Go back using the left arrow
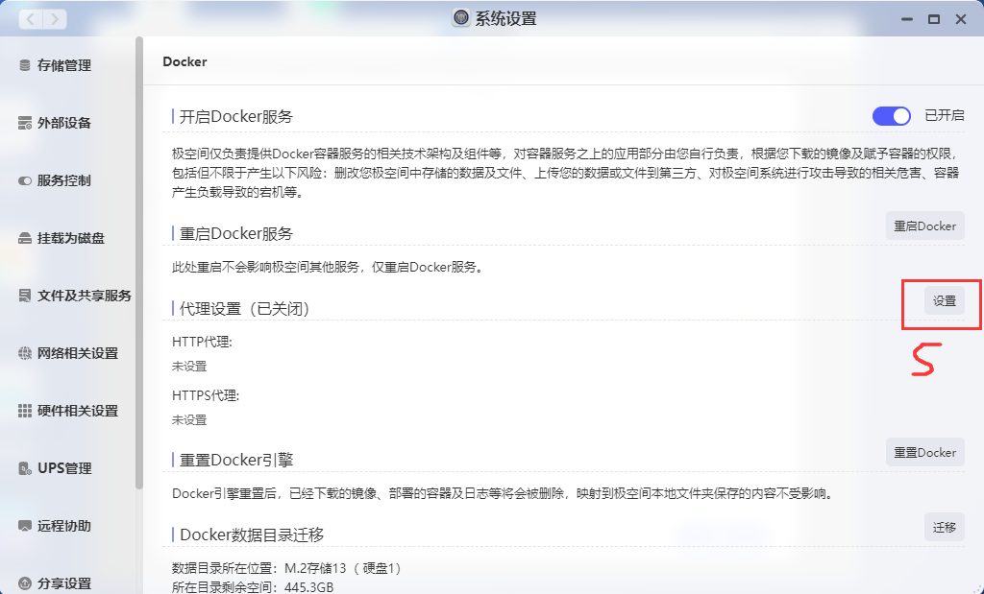Image resolution: width=984 pixels, height=594 pixels. 31,19
